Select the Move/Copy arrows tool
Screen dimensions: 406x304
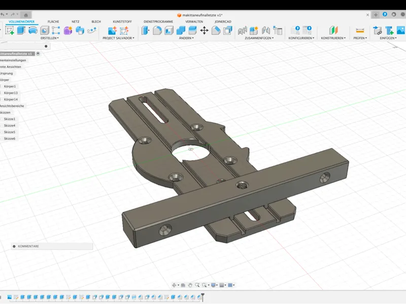click(205, 30)
